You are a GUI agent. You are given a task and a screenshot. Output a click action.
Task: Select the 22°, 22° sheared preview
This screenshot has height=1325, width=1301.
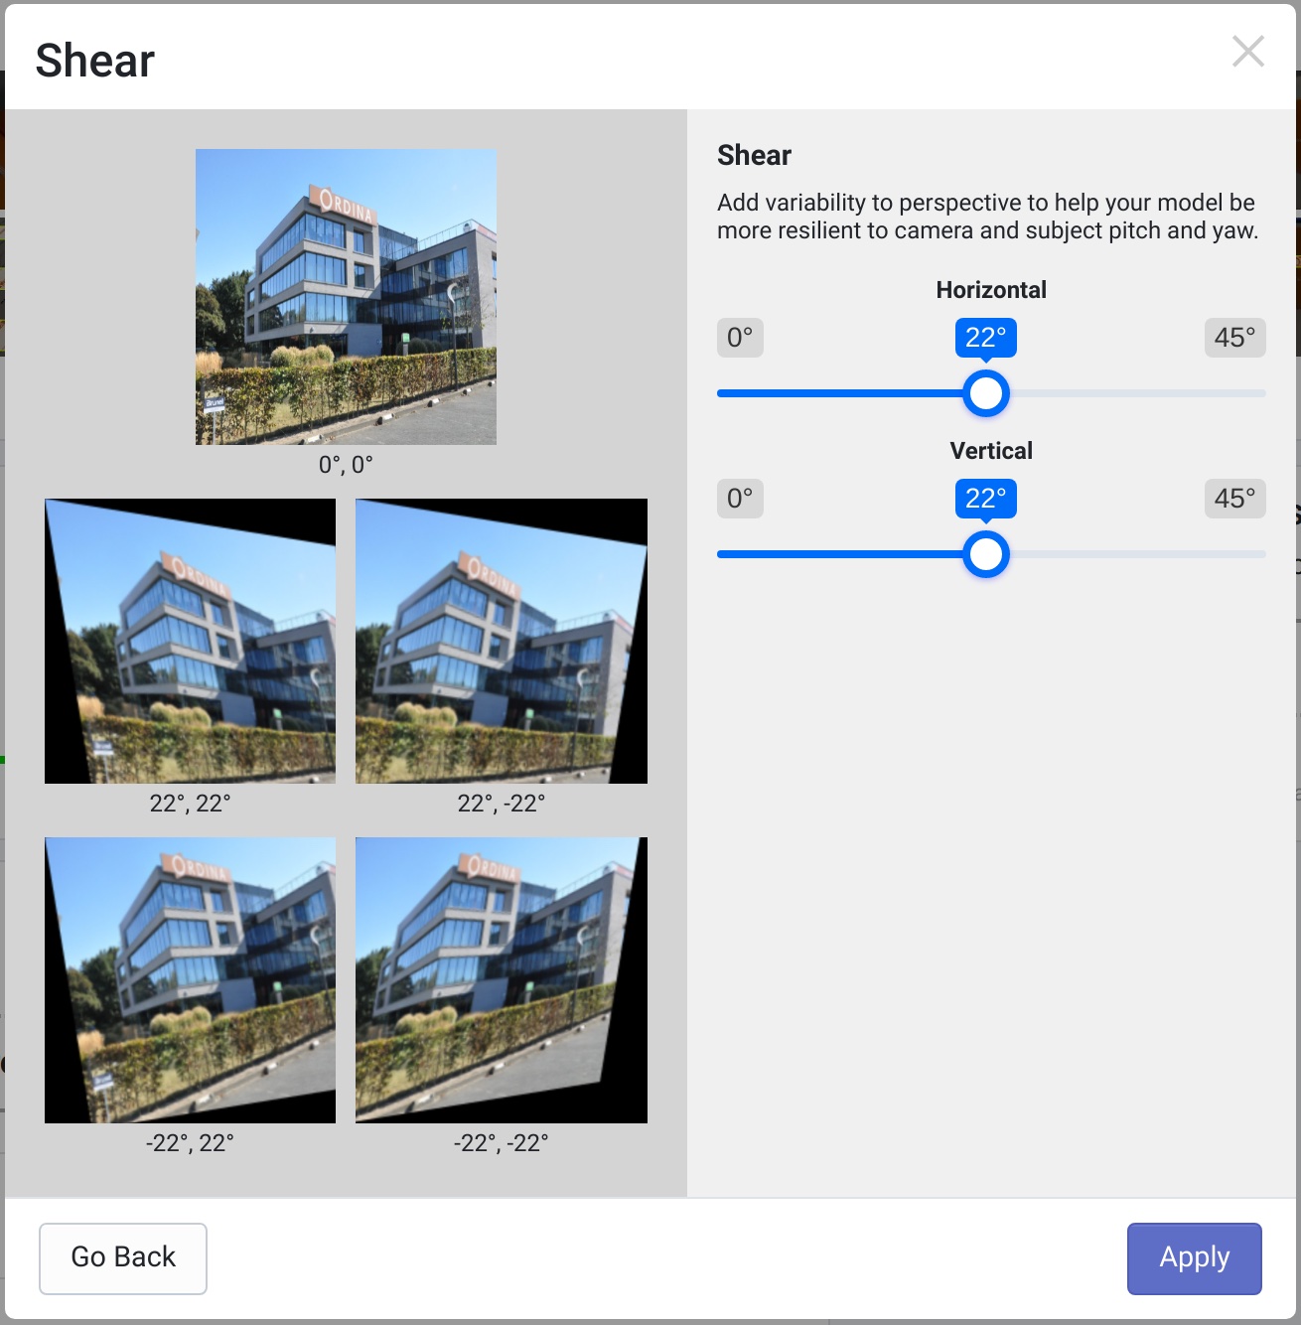click(190, 641)
